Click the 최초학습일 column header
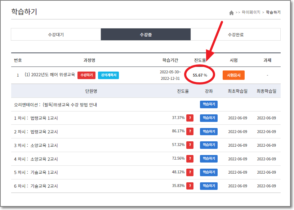Image resolution: width=294 pixels, height=210 pixels. coord(237,91)
